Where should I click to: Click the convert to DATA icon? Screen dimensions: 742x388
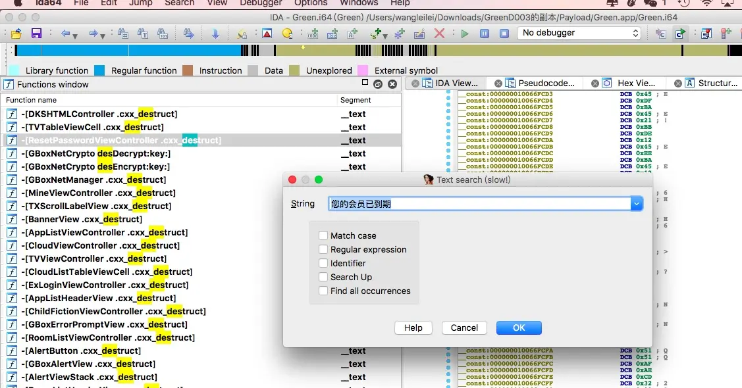332,34
